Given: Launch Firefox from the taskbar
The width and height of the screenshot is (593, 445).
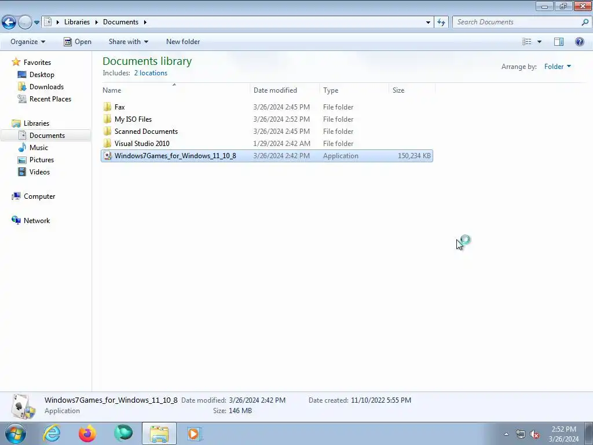Looking at the screenshot, I should click(x=87, y=433).
